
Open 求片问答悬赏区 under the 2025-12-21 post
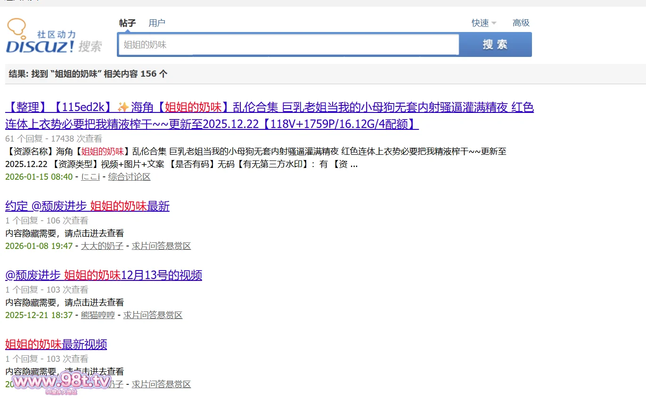pyautogui.click(x=153, y=315)
